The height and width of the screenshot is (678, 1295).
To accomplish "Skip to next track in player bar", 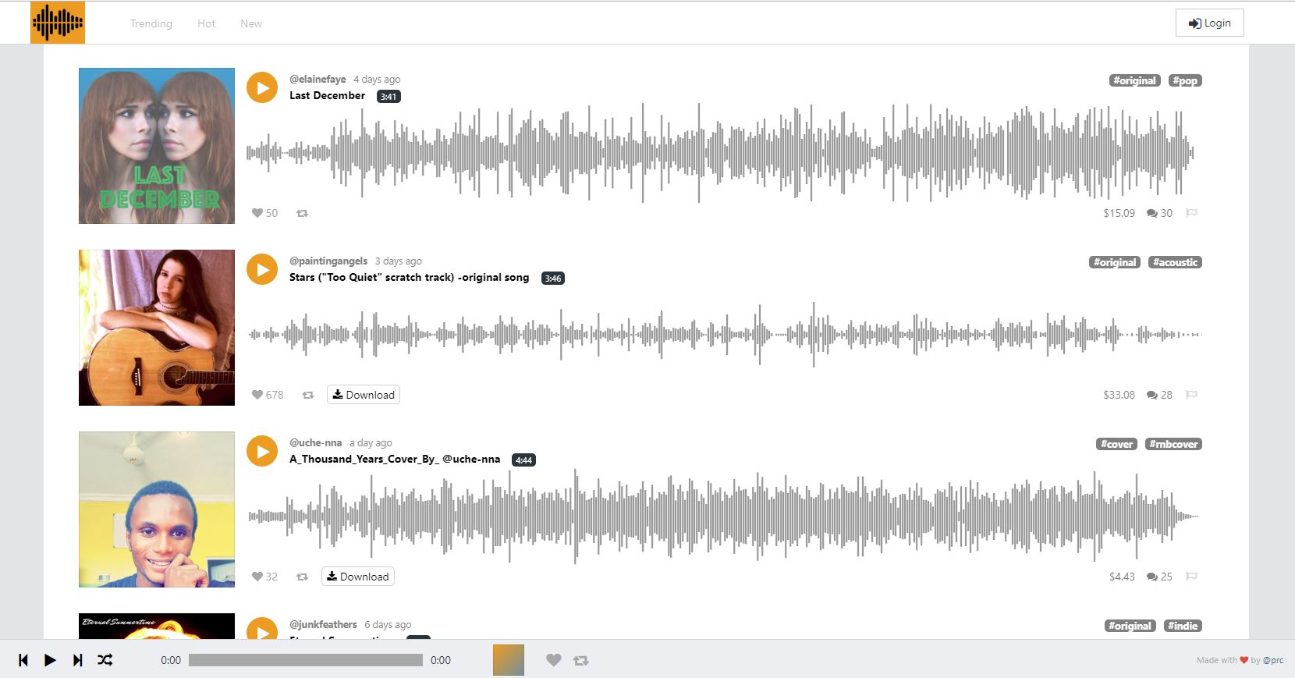I will 78,660.
